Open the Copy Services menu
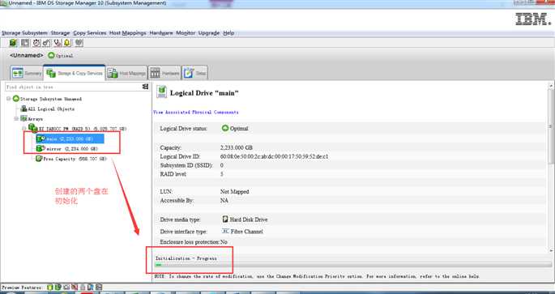The image size is (555, 294). (90, 33)
